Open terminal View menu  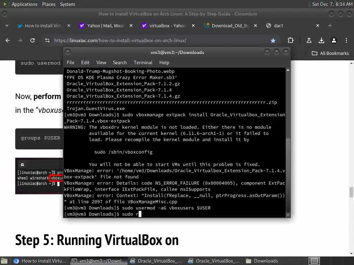(101, 63)
